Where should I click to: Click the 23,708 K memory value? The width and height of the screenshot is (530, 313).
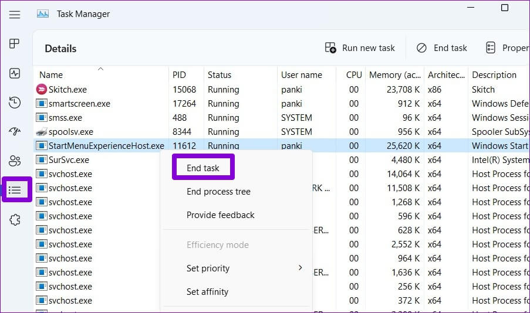pos(403,90)
